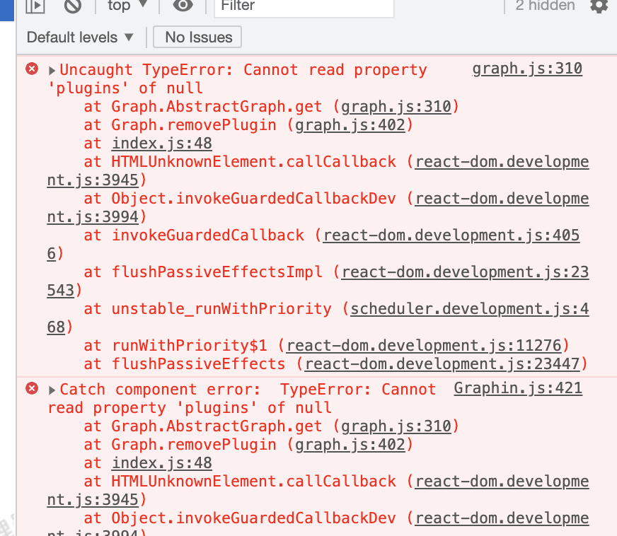Click the 'No Issues' button

[x=197, y=37]
